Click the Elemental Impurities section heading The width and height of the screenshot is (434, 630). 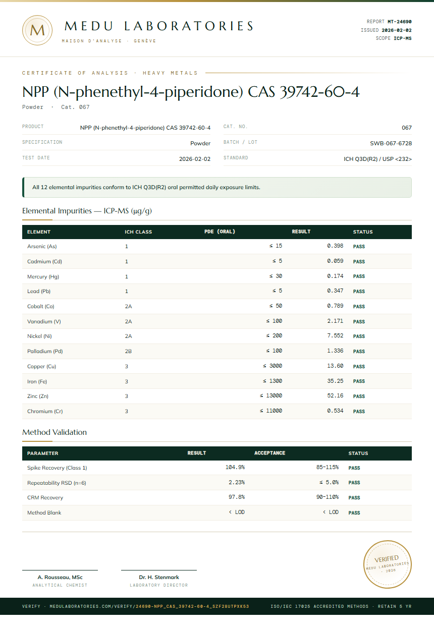click(x=87, y=211)
